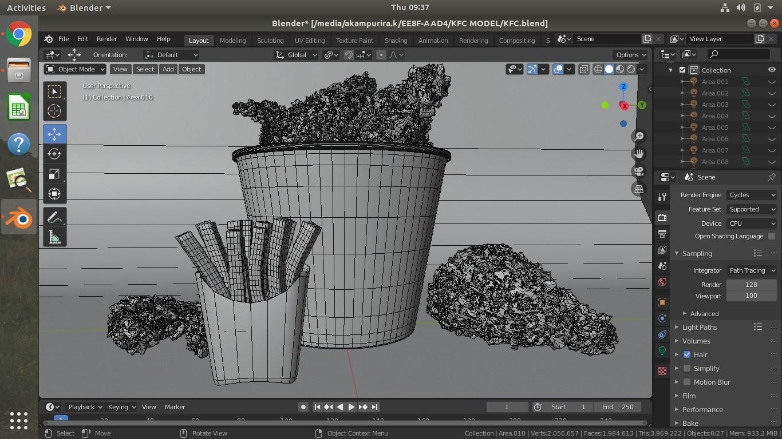Uncheck the Collection exclude checkbox
The image size is (782, 439).
pyautogui.click(x=682, y=70)
